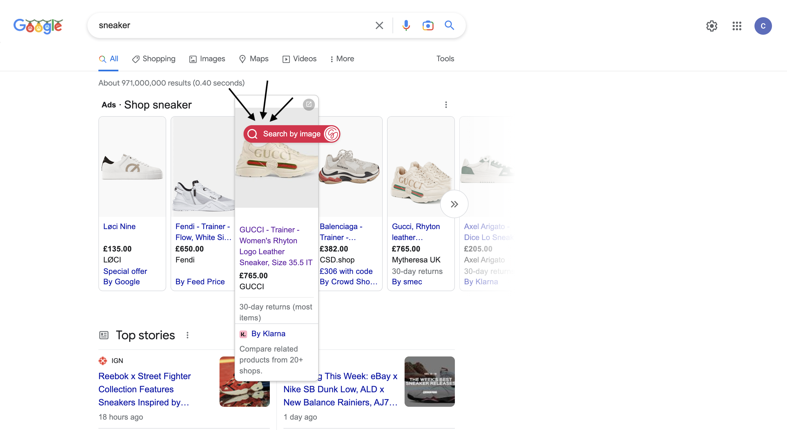Image resolution: width=787 pixels, height=430 pixels.
Task: Click the By Google link
Action: (121, 282)
